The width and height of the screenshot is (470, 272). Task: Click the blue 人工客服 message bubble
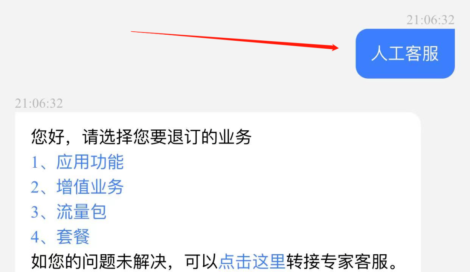[405, 53]
